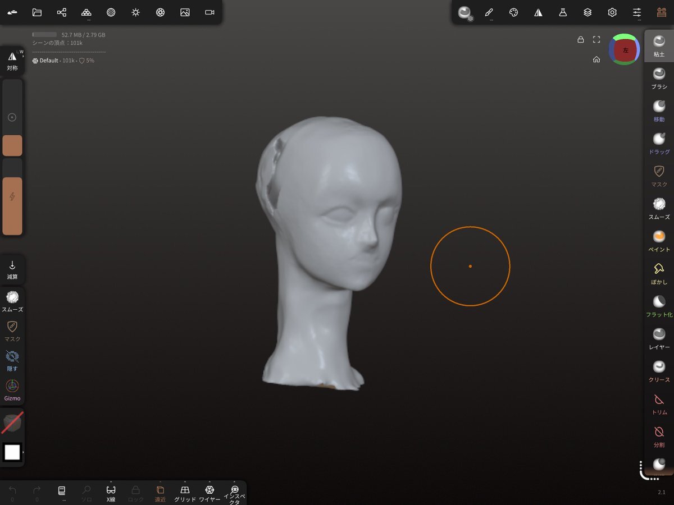
Task: Activate the Gizmo transform tool
Action: [12, 389]
